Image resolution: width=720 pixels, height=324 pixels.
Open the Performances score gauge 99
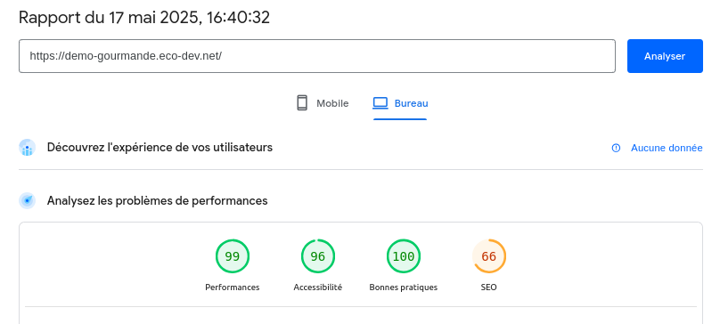click(x=233, y=256)
